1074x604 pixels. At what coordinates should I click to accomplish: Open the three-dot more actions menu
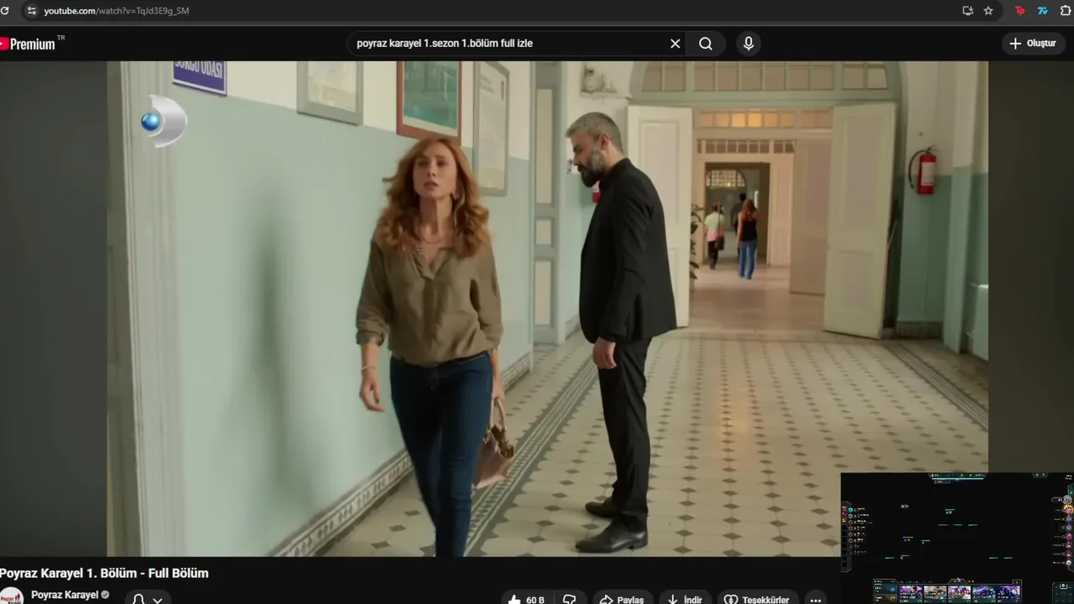[x=816, y=599]
